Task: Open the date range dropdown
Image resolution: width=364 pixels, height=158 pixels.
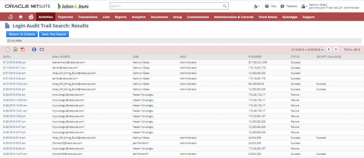Action: coord(322,50)
